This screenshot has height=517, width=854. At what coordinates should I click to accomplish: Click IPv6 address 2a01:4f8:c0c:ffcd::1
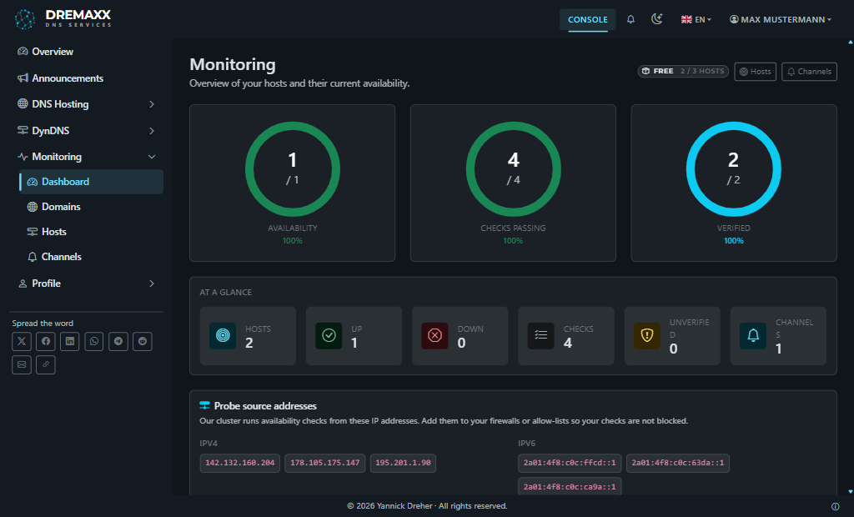click(x=570, y=463)
